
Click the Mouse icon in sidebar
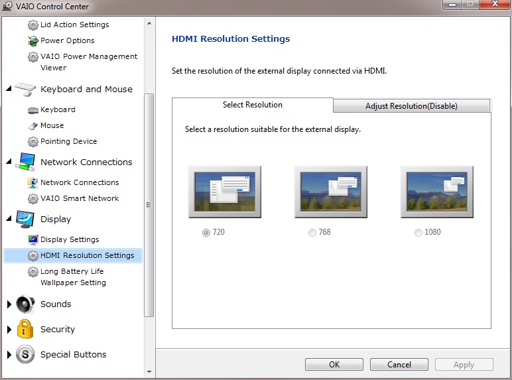pos(33,126)
